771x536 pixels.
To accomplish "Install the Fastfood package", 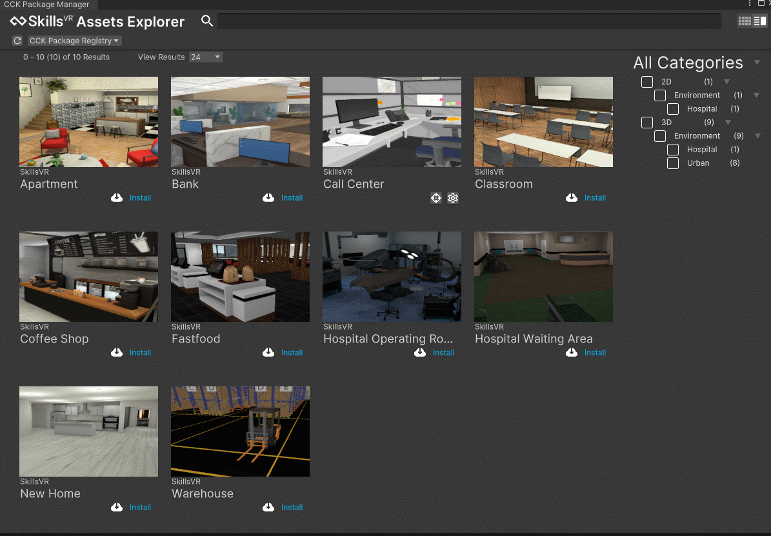I will coord(292,353).
